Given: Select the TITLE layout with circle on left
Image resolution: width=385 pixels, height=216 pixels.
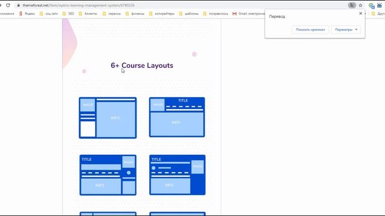Looking at the screenshot, I should [x=177, y=175].
